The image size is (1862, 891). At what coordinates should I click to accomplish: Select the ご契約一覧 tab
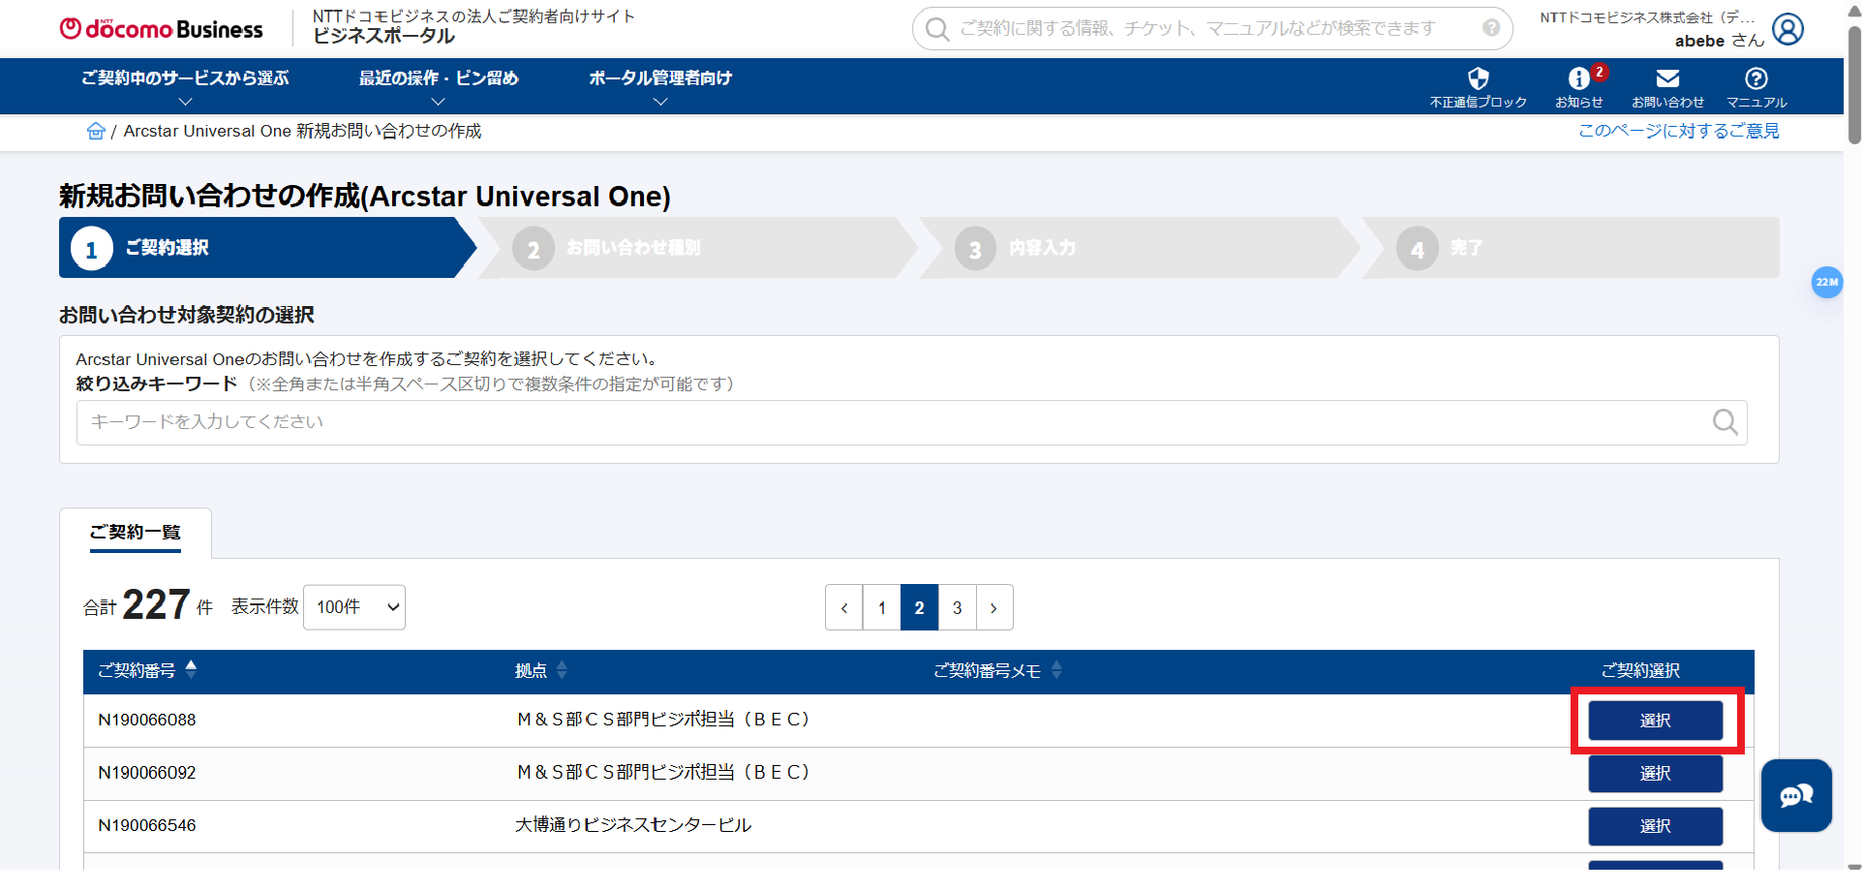[x=136, y=533]
